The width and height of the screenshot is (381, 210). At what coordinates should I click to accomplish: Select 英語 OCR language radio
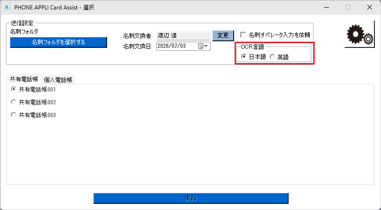(x=272, y=57)
